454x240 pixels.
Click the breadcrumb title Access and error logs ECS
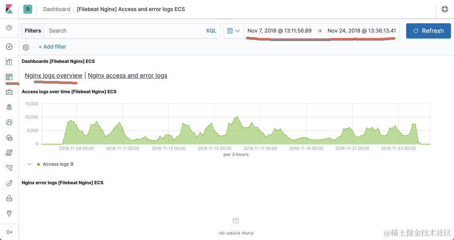(x=131, y=9)
